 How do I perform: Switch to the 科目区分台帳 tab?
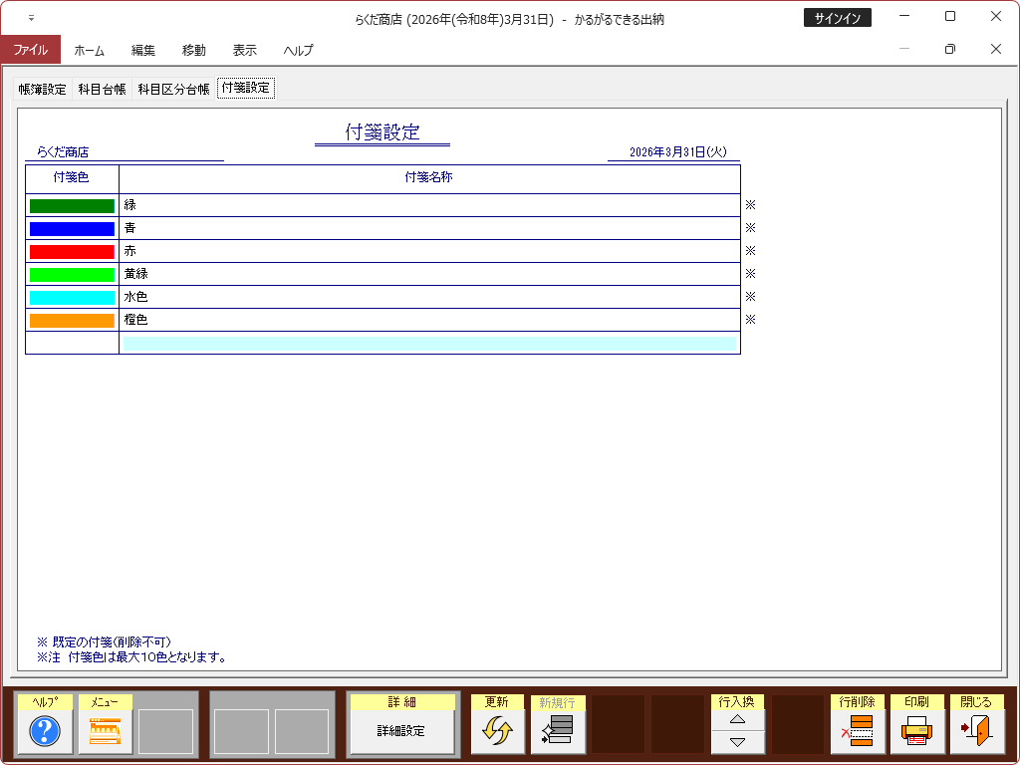[x=173, y=89]
